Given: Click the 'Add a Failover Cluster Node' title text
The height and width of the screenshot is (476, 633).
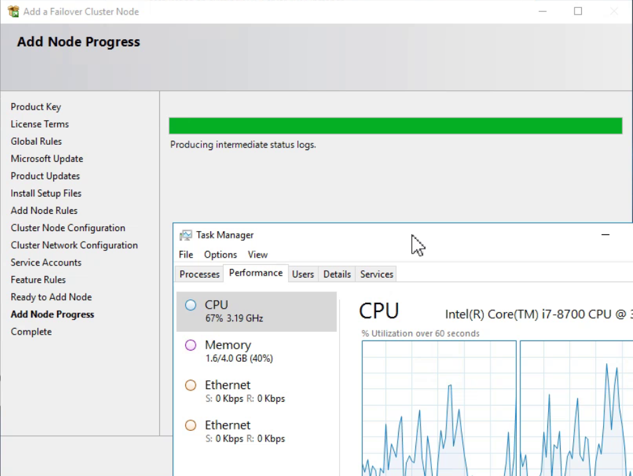Looking at the screenshot, I should (x=81, y=12).
